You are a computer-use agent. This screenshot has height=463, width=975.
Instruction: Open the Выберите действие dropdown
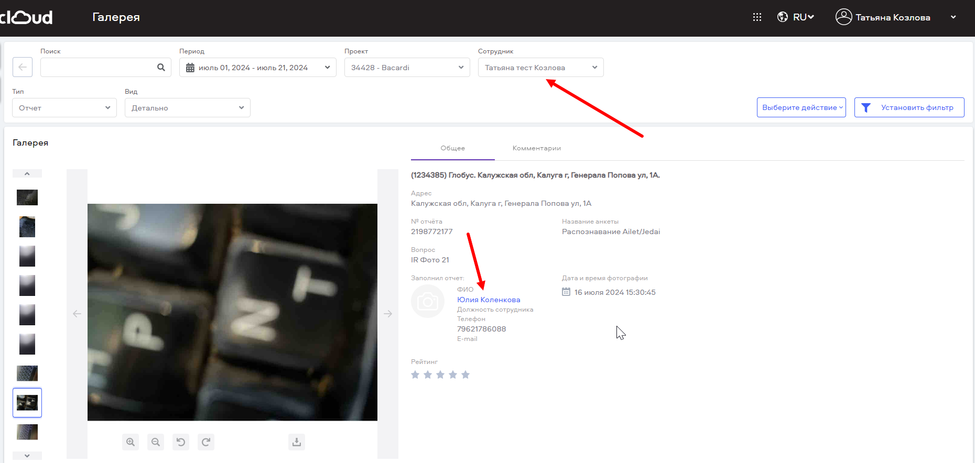point(801,107)
